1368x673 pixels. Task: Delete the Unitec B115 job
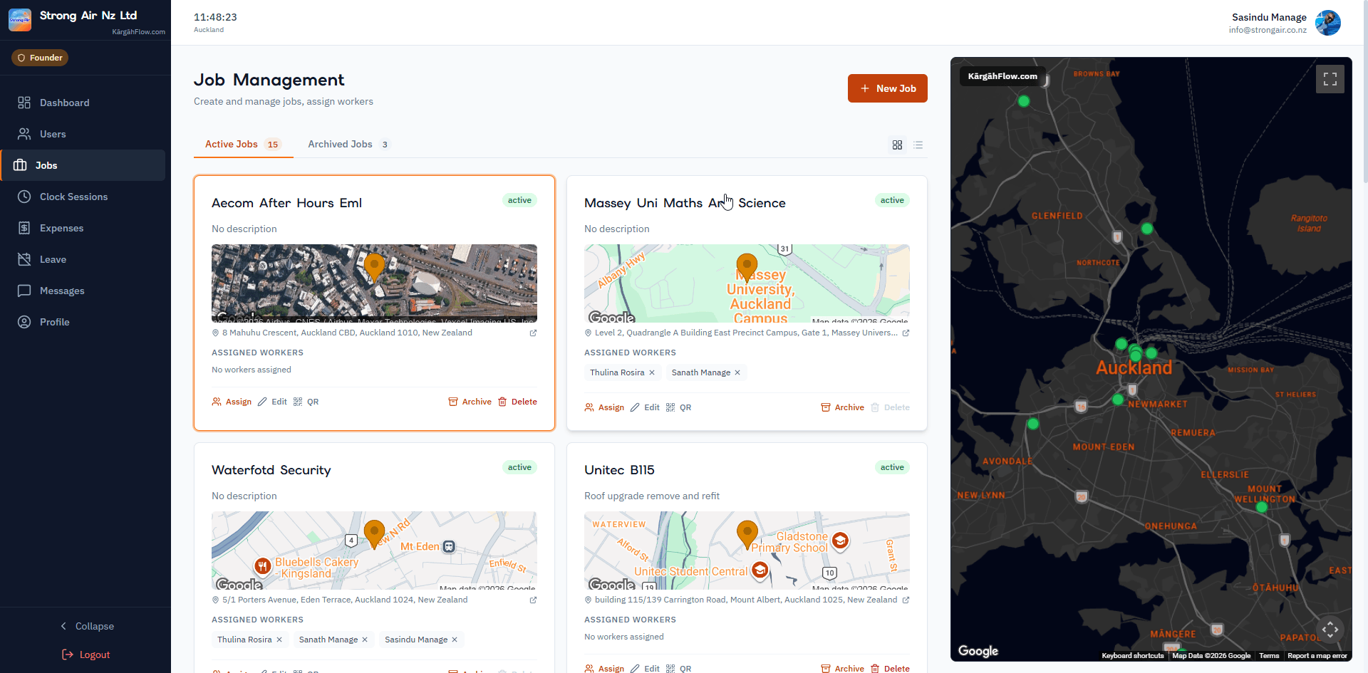point(890,669)
